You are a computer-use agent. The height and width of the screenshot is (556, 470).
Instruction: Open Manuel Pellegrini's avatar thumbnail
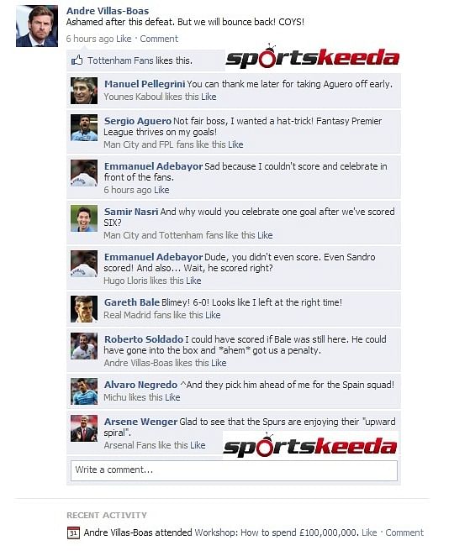click(84, 91)
